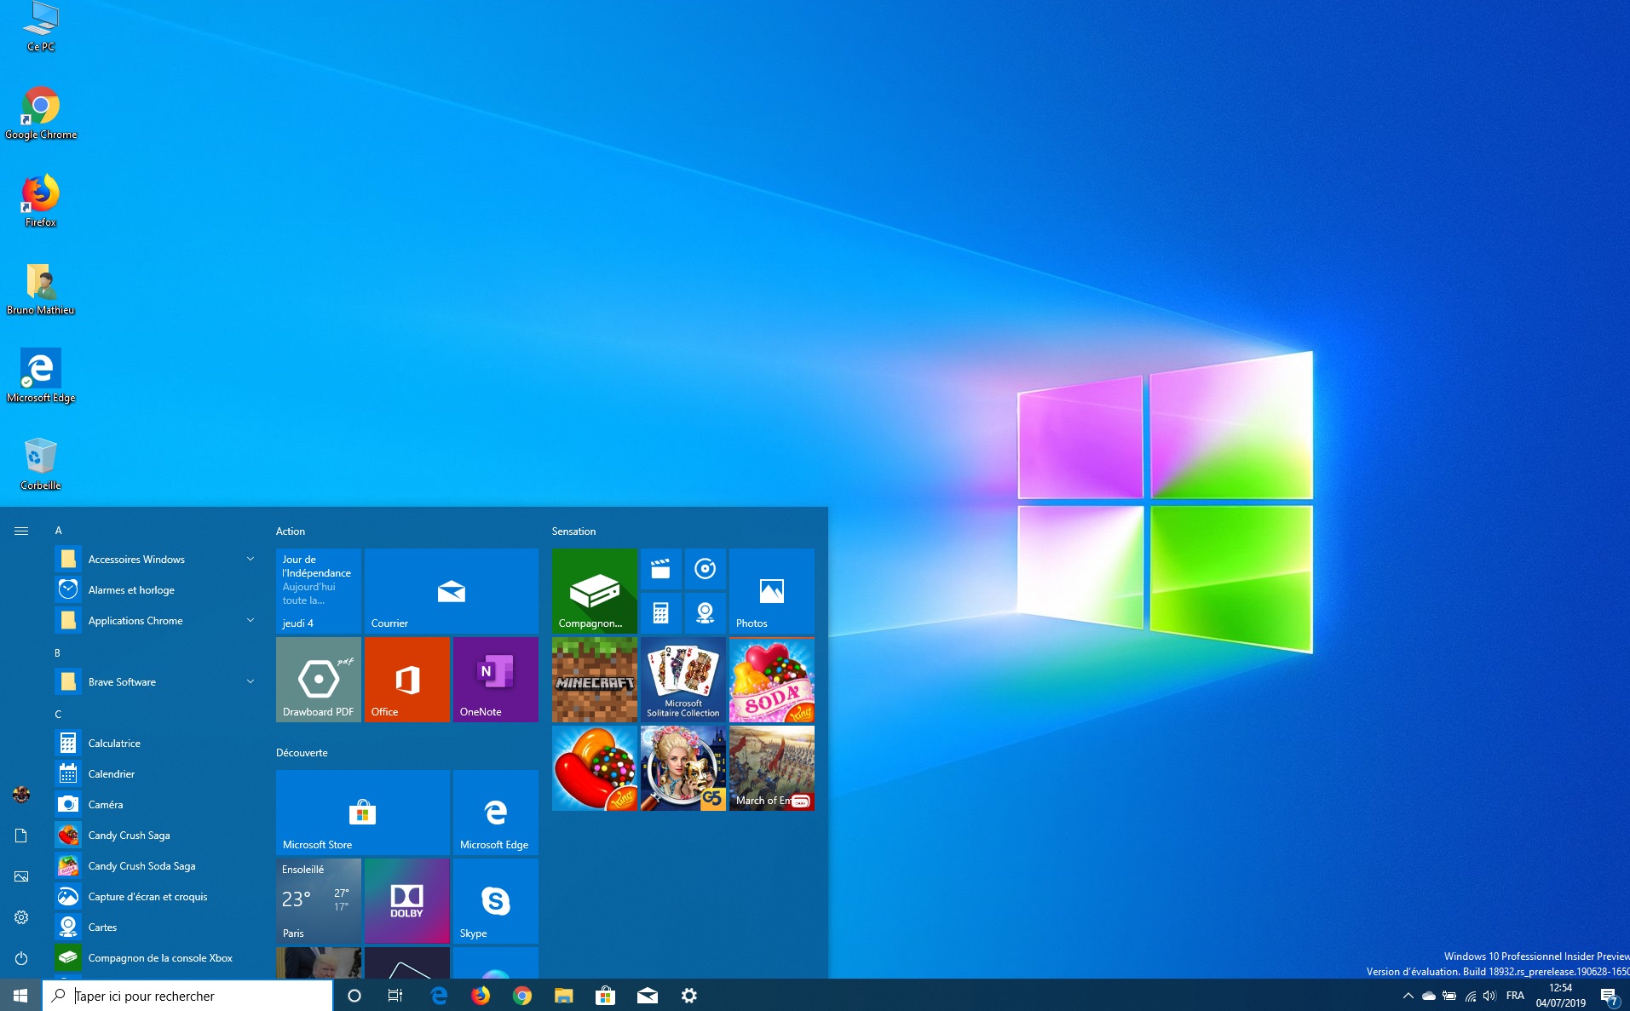Image resolution: width=1630 pixels, height=1011 pixels.
Task: Expand the Start menu hamburger button
Action: point(21,531)
